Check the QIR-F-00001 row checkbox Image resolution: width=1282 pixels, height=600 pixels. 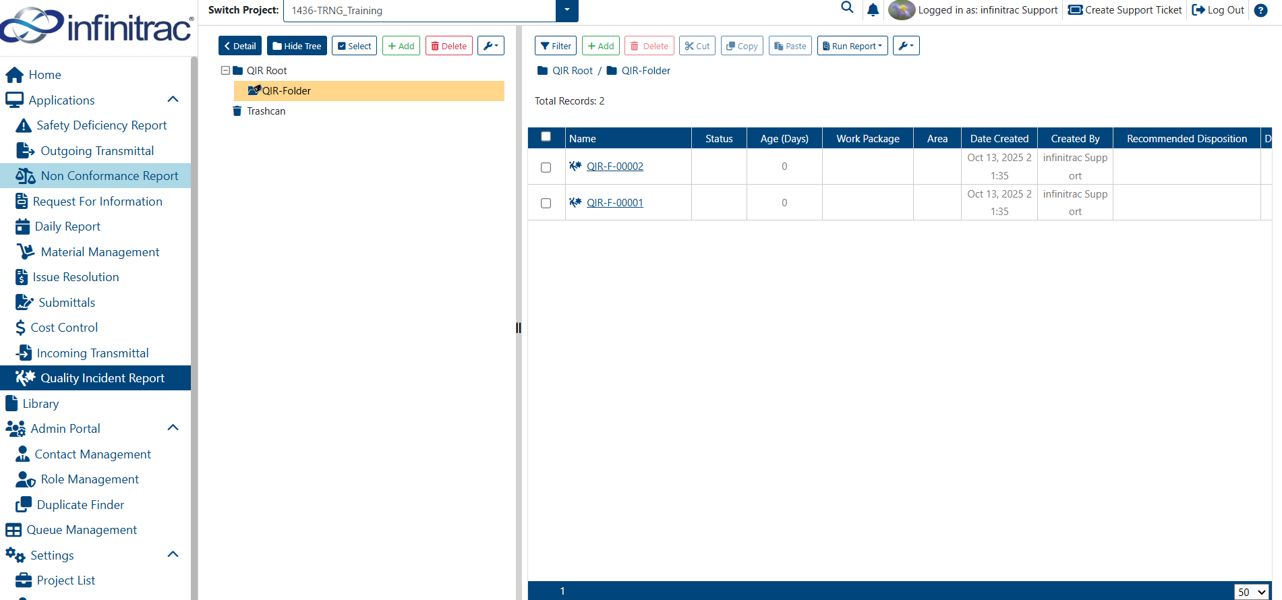(546, 203)
